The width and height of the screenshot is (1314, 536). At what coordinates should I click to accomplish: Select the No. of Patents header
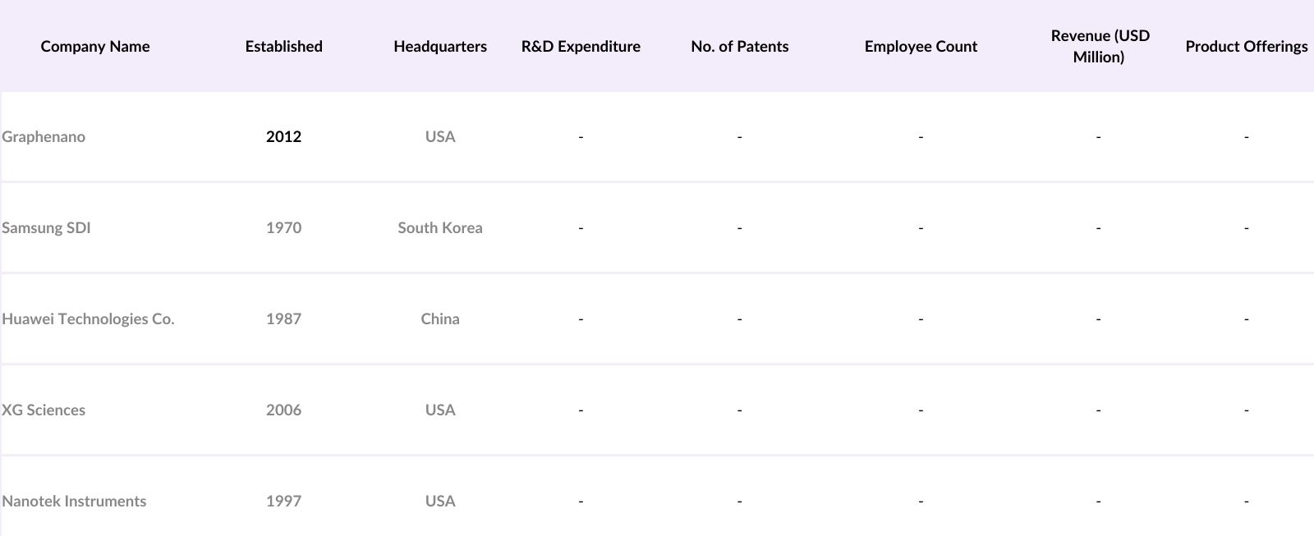[x=739, y=46]
